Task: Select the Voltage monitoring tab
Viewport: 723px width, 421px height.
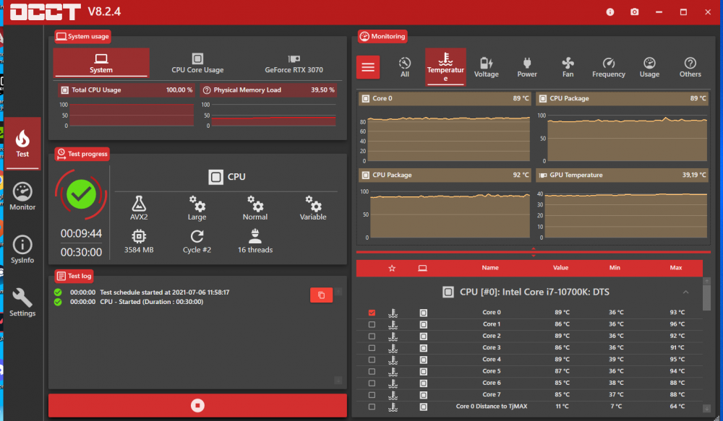Action: tap(486, 67)
